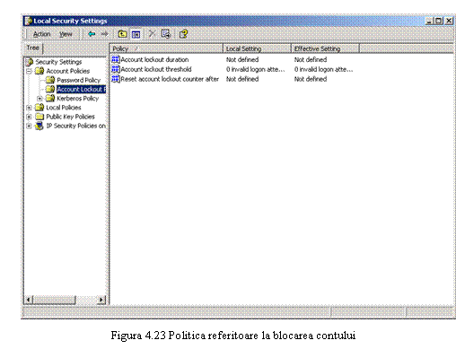The height and width of the screenshot is (349, 456).
Task: Click the Delete X toolbar icon
Action: 152,34
